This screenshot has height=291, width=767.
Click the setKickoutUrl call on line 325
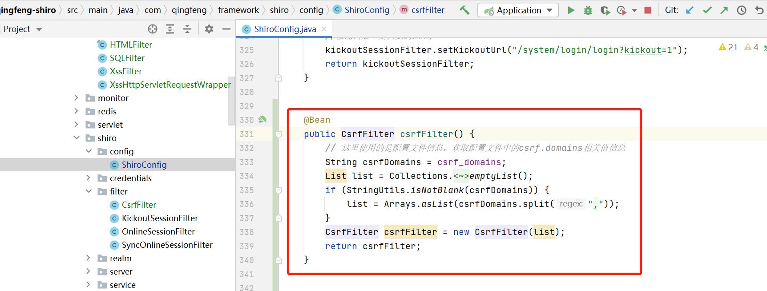pos(472,50)
